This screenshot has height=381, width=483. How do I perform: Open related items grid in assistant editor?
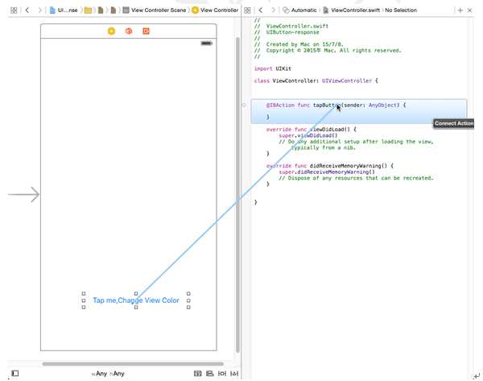click(247, 10)
